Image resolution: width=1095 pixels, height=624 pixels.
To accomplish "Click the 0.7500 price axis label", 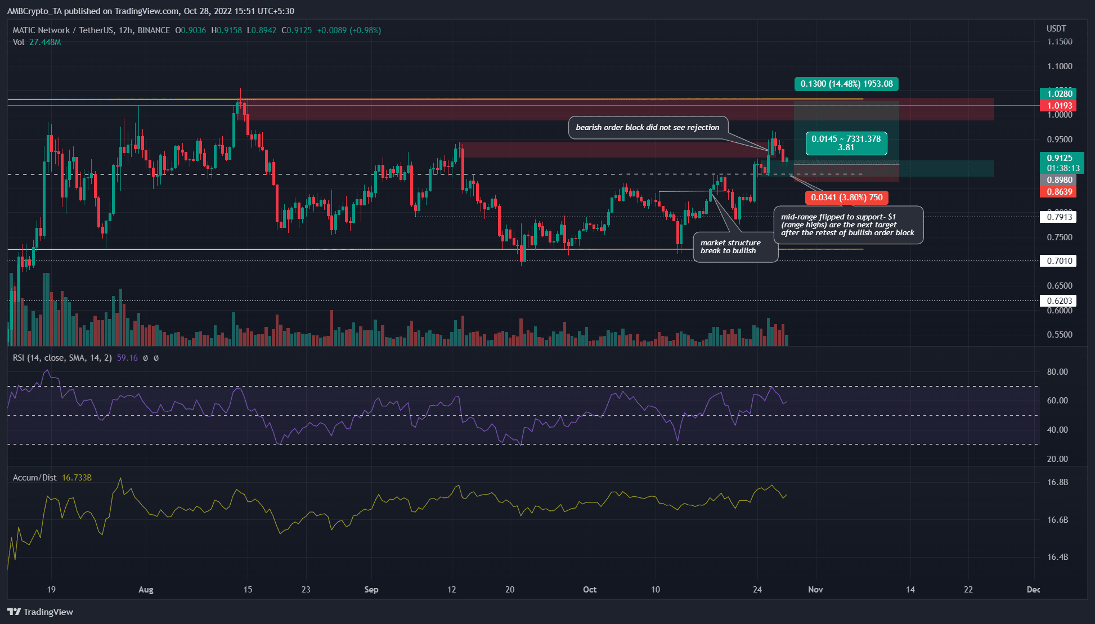I will pyautogui.click(x=1060, y=237).
